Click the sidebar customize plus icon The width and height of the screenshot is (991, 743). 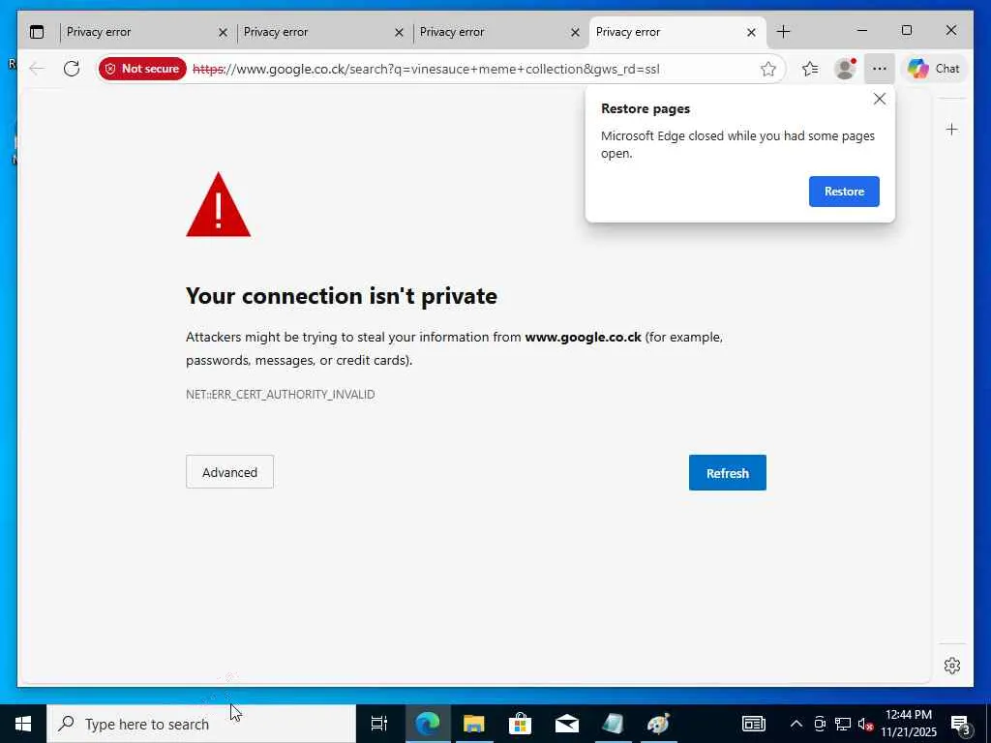(x=952, y=130)
